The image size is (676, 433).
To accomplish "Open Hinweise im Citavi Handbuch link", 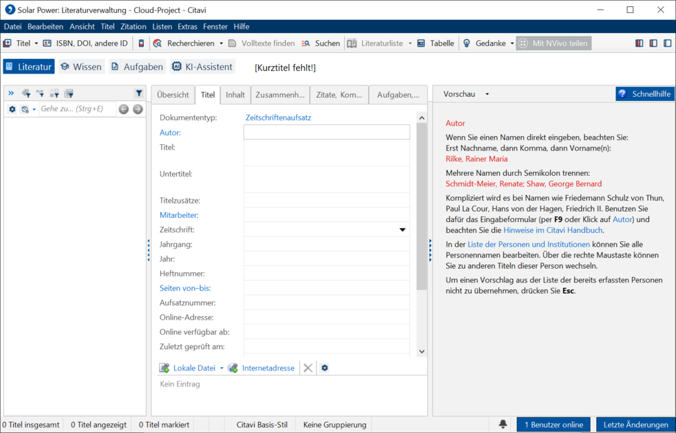I will coord(553,230).
